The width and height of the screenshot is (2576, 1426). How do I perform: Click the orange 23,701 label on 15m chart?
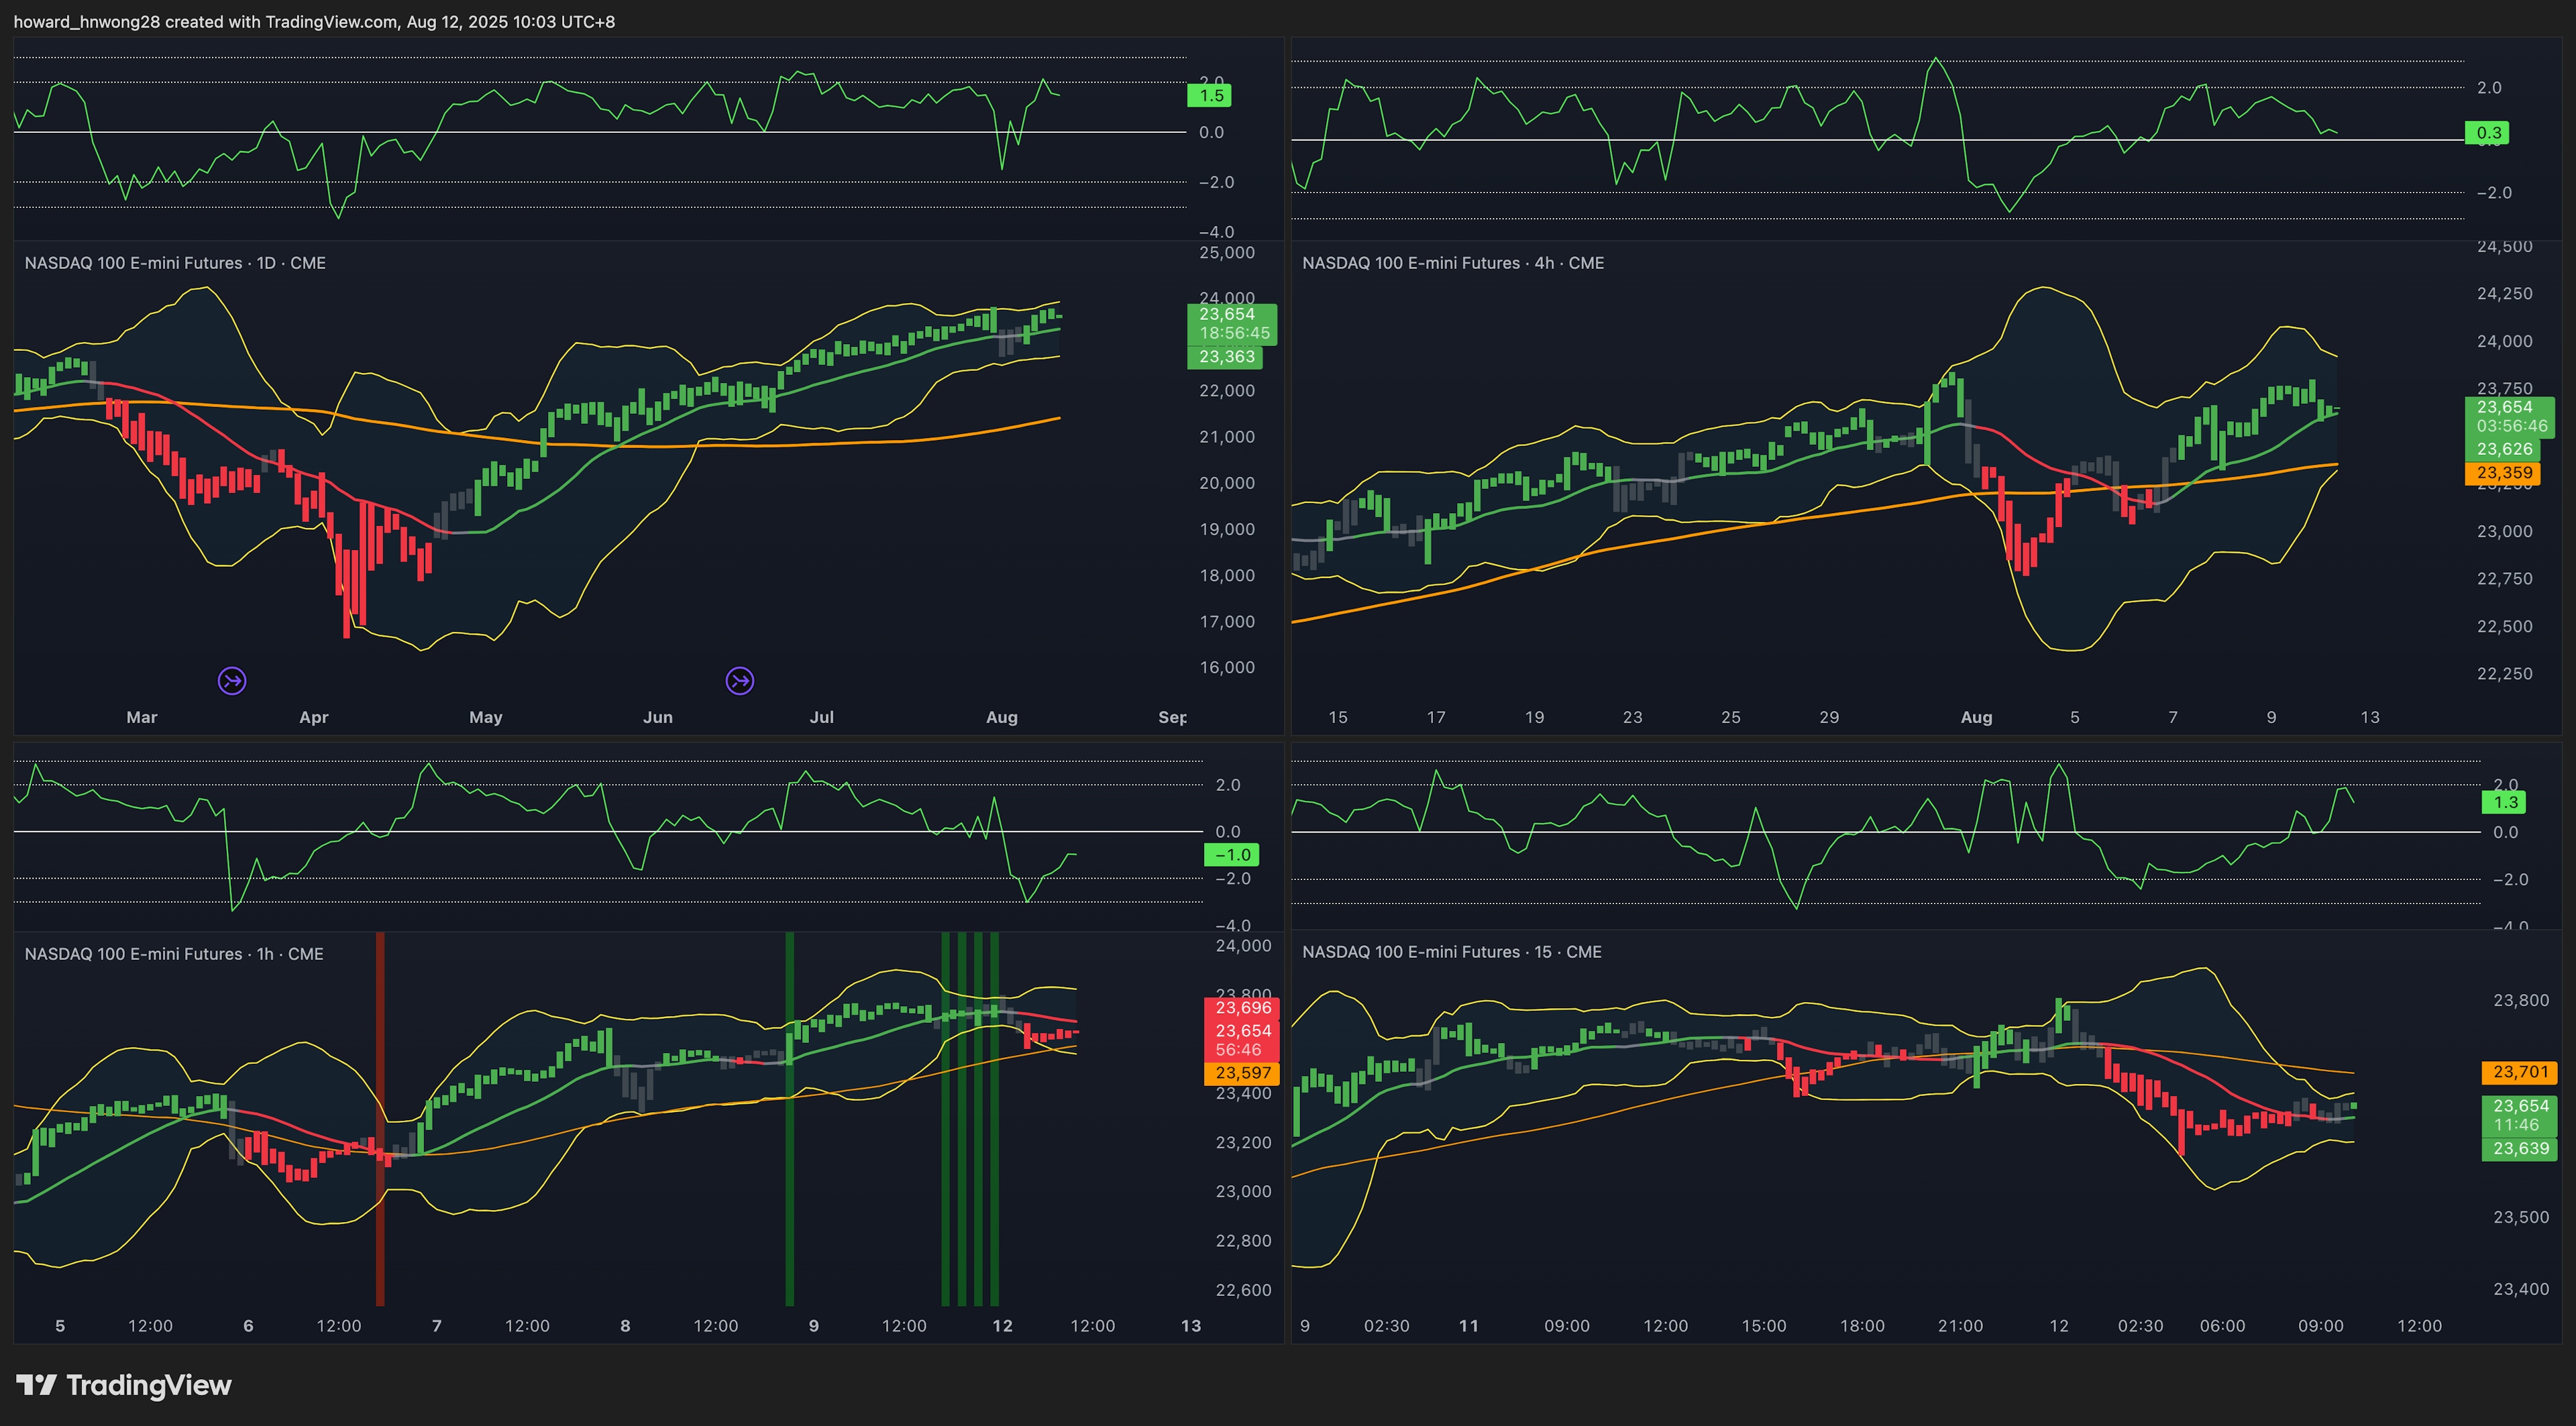point(2520,1072)
